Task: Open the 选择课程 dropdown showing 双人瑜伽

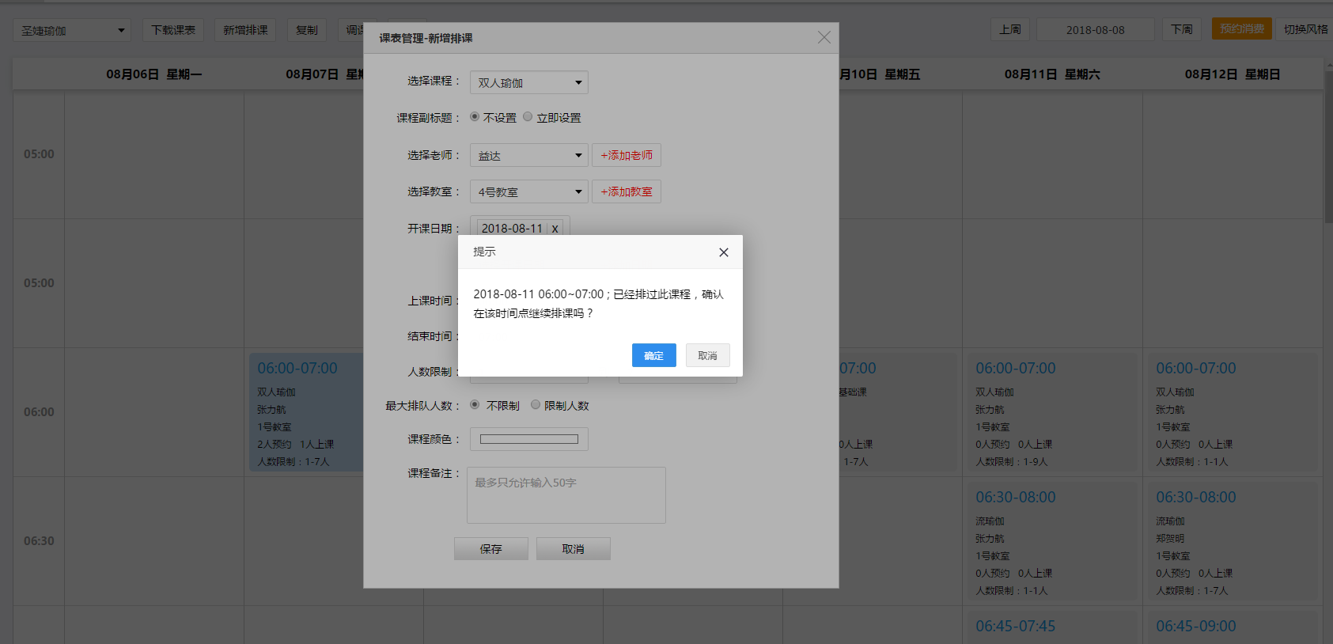Action: point(528,82)
